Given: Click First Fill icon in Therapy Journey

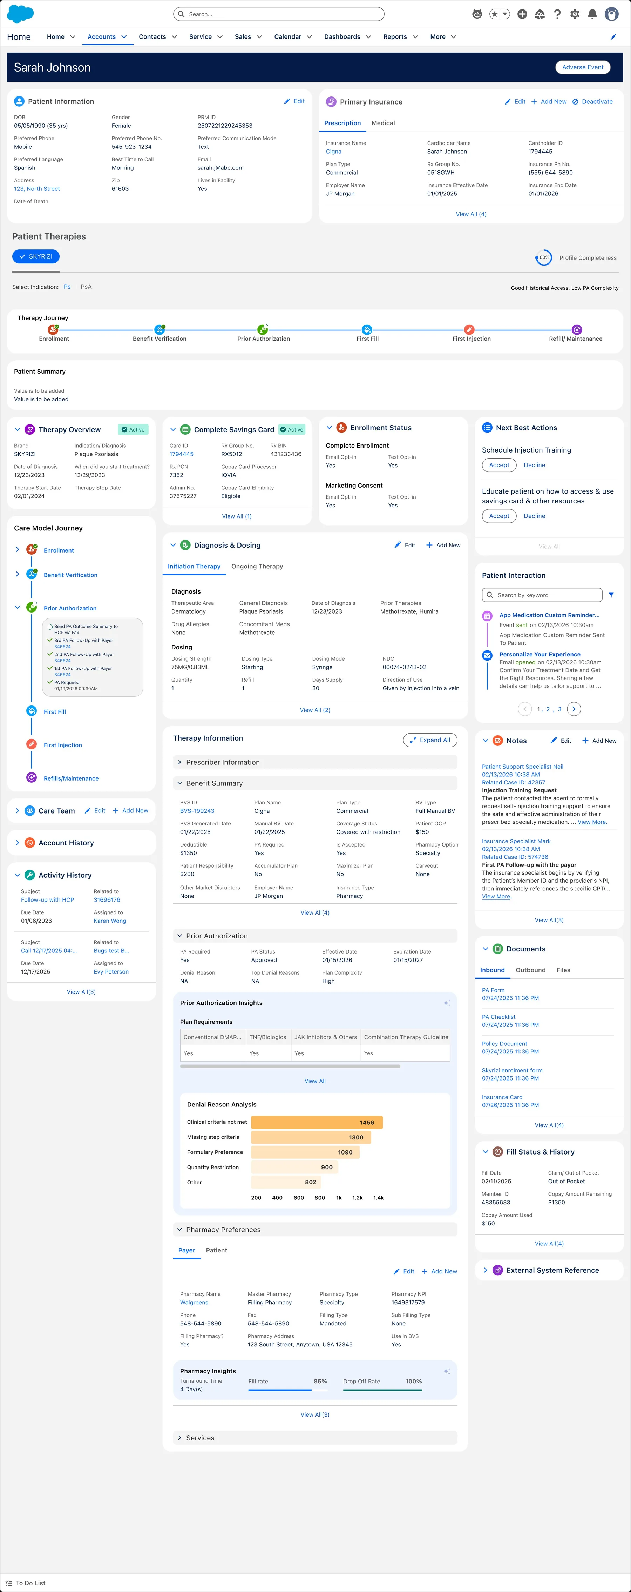Looking at the screenshot, I should 367,329.
